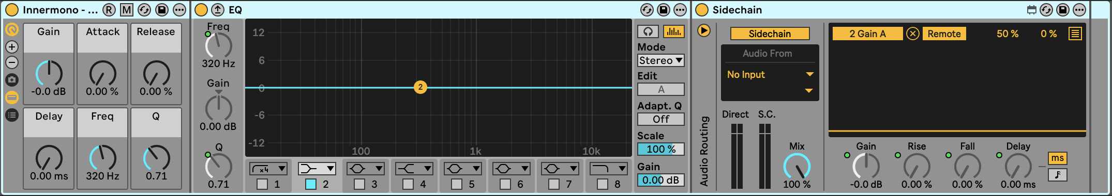This screenshot has height=196, width=1112.
Task: Enable EQ band 4 checkbox
Action: coord(408,184)
